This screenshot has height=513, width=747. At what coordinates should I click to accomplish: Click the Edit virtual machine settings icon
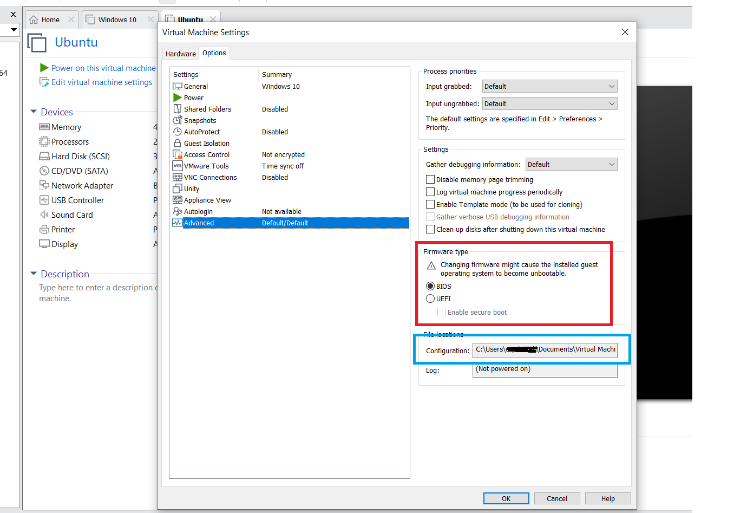[x=44, y=82]
